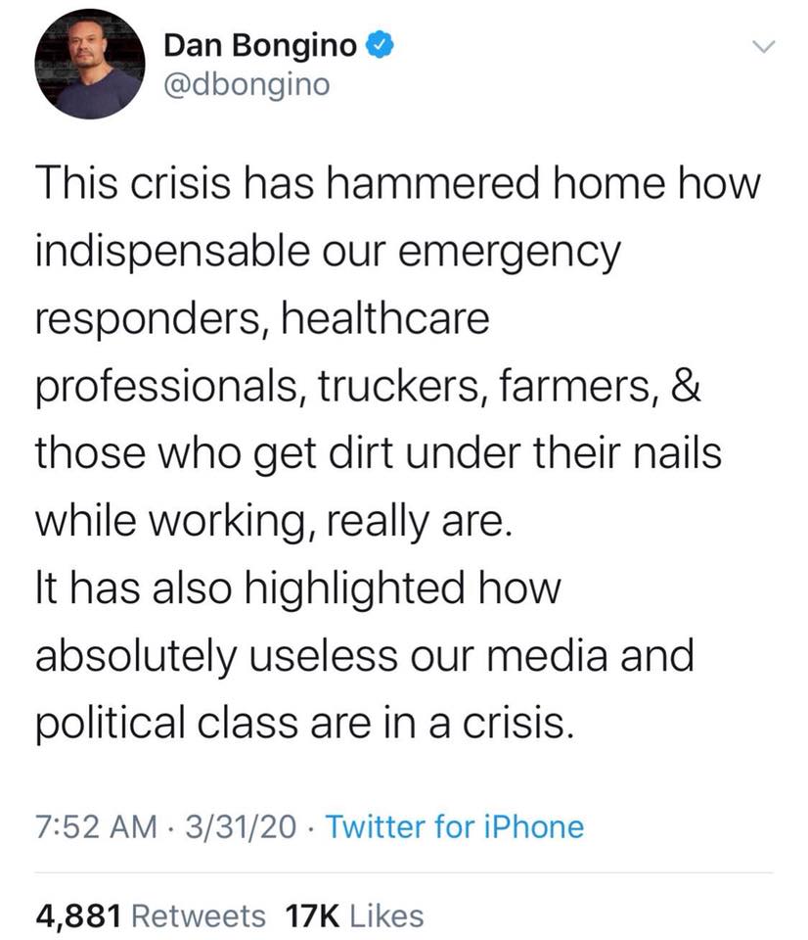The width and height of the screenshot is (808, 940).
Task: Expand the tweet options chevron menu
Action: (x=763, y=46)
